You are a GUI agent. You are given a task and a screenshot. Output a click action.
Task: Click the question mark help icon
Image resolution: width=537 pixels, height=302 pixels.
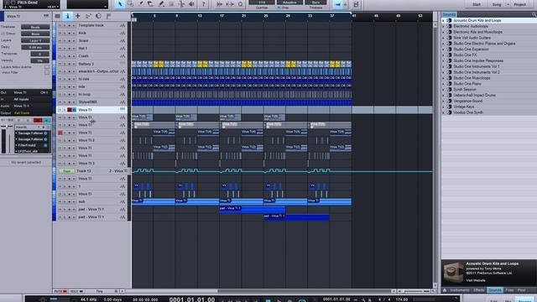click(x=203, y=4)
